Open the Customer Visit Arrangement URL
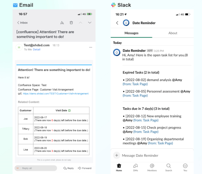202x174 pixels. point(56,93)
